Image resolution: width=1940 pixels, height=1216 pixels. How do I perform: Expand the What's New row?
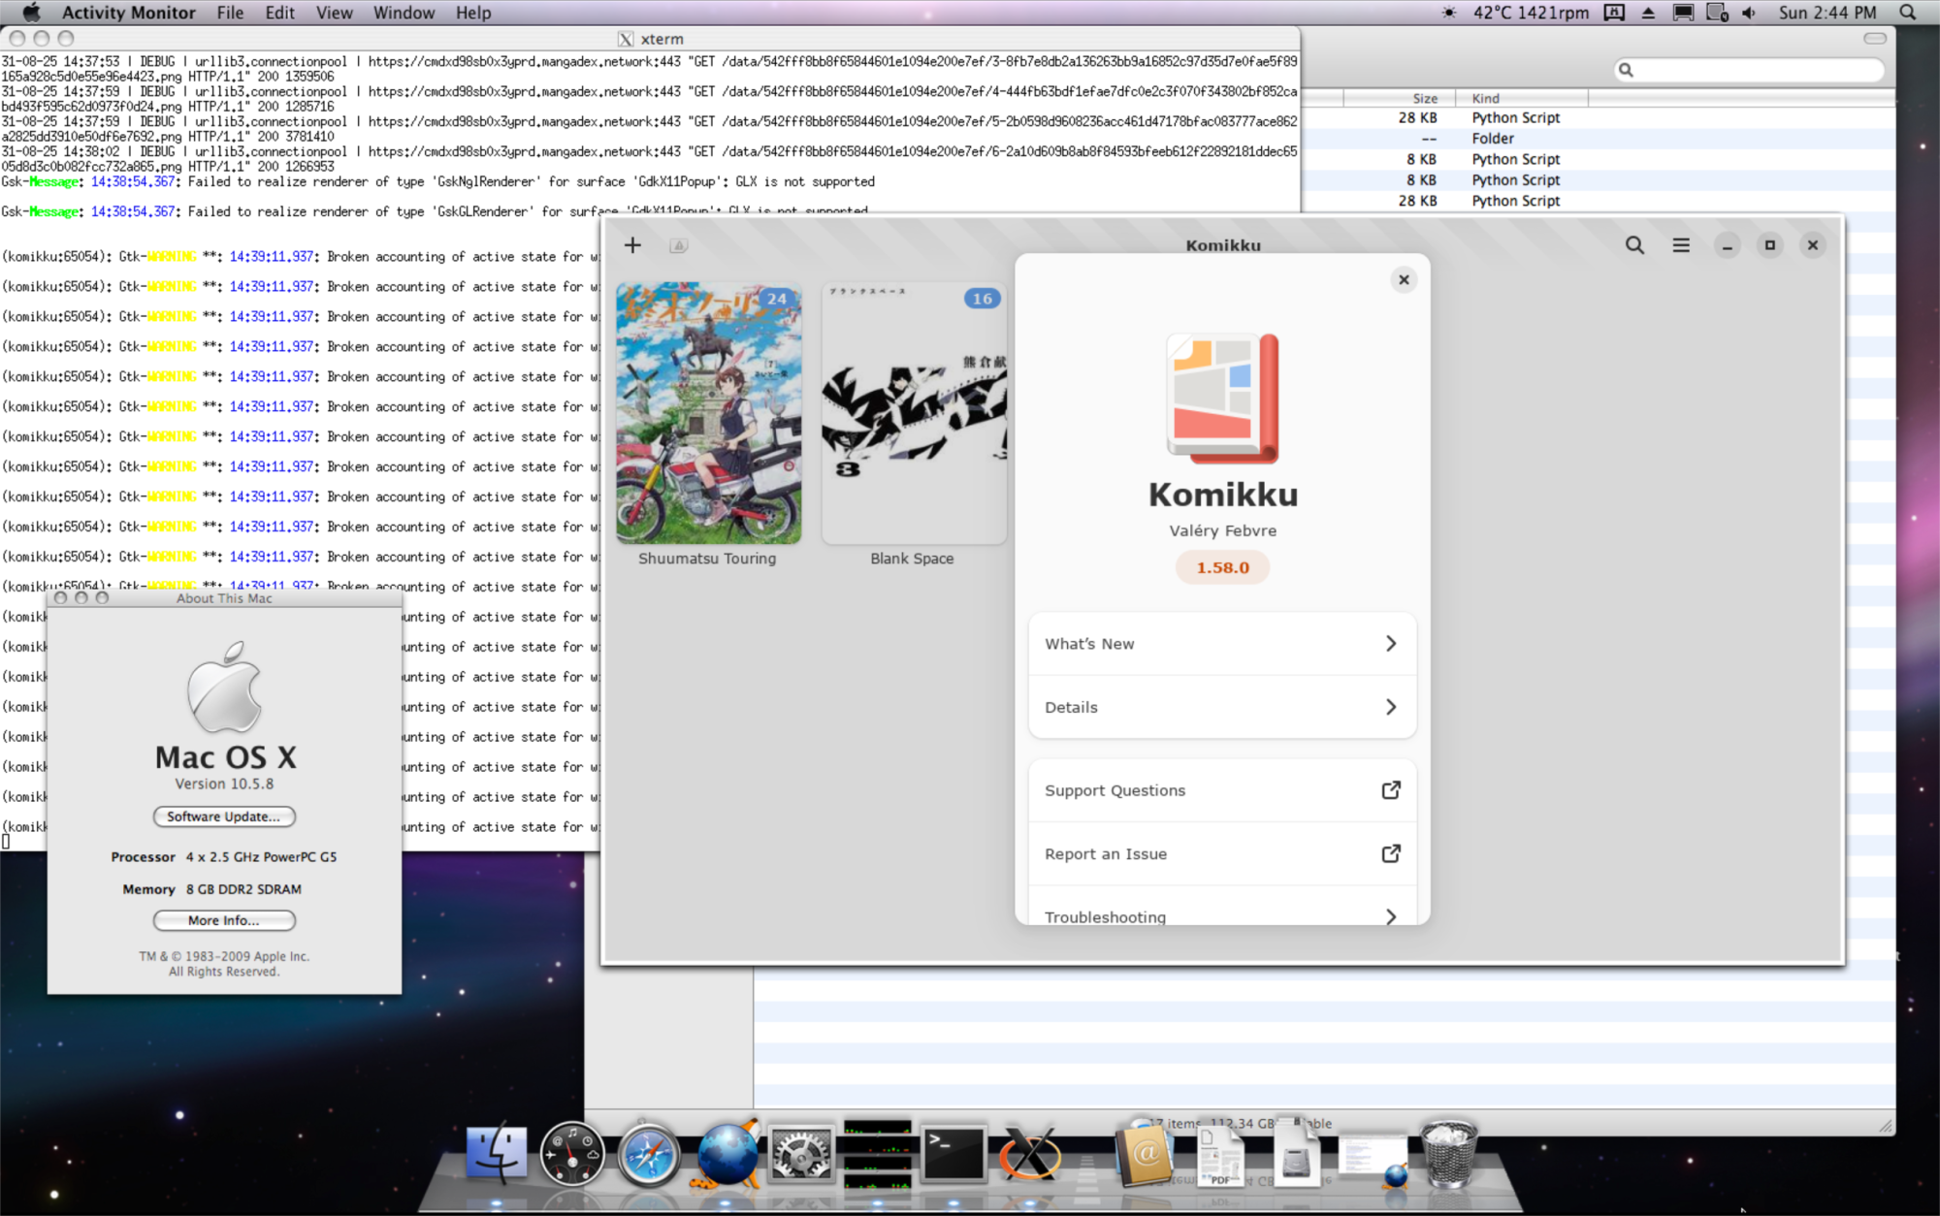tap(1221, 644)
